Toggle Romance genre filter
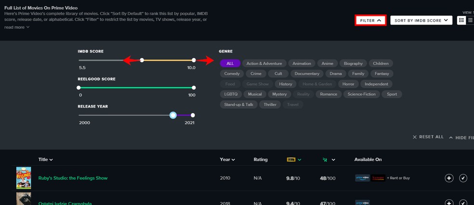 pyautogui.click(x=329, y=94)
